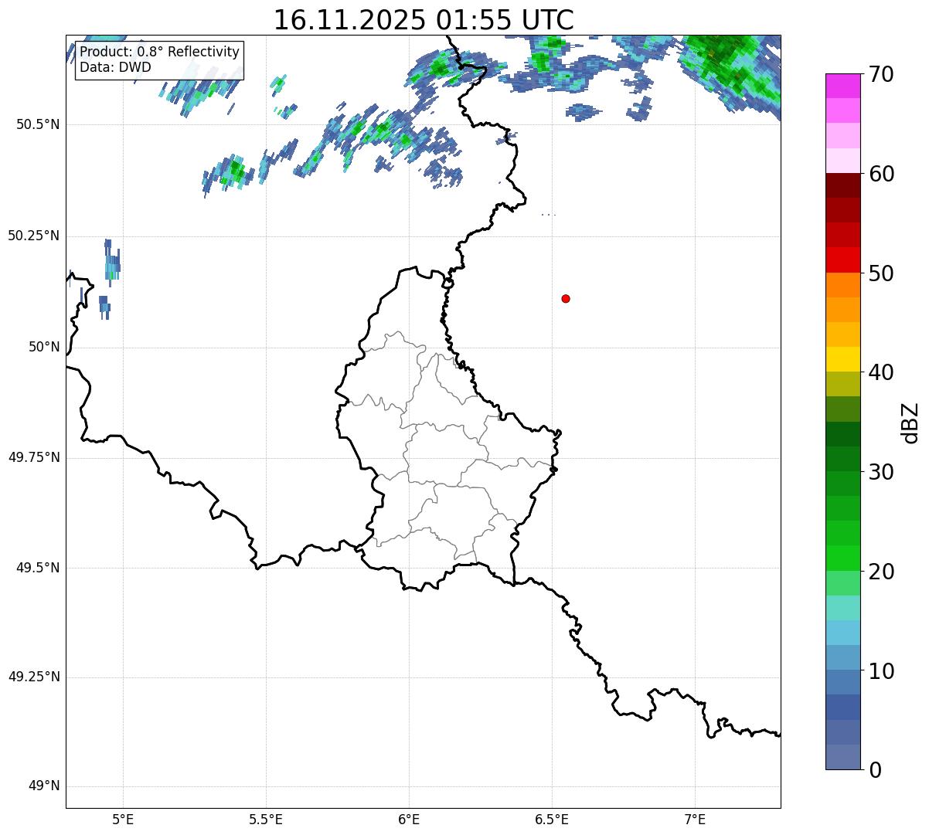This screenshot has width=929, height=835.
Task: Click the colorbar tick label 70
Action: pyautogui.click(x=880, y=74)
